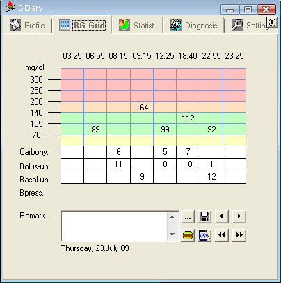
Task: Show more tabs with tab scroll arrow
Action: (272, 22)
